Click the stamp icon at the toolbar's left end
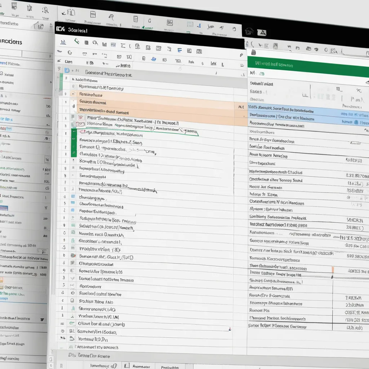Screen dimensions: 369x369 [63, 42]
